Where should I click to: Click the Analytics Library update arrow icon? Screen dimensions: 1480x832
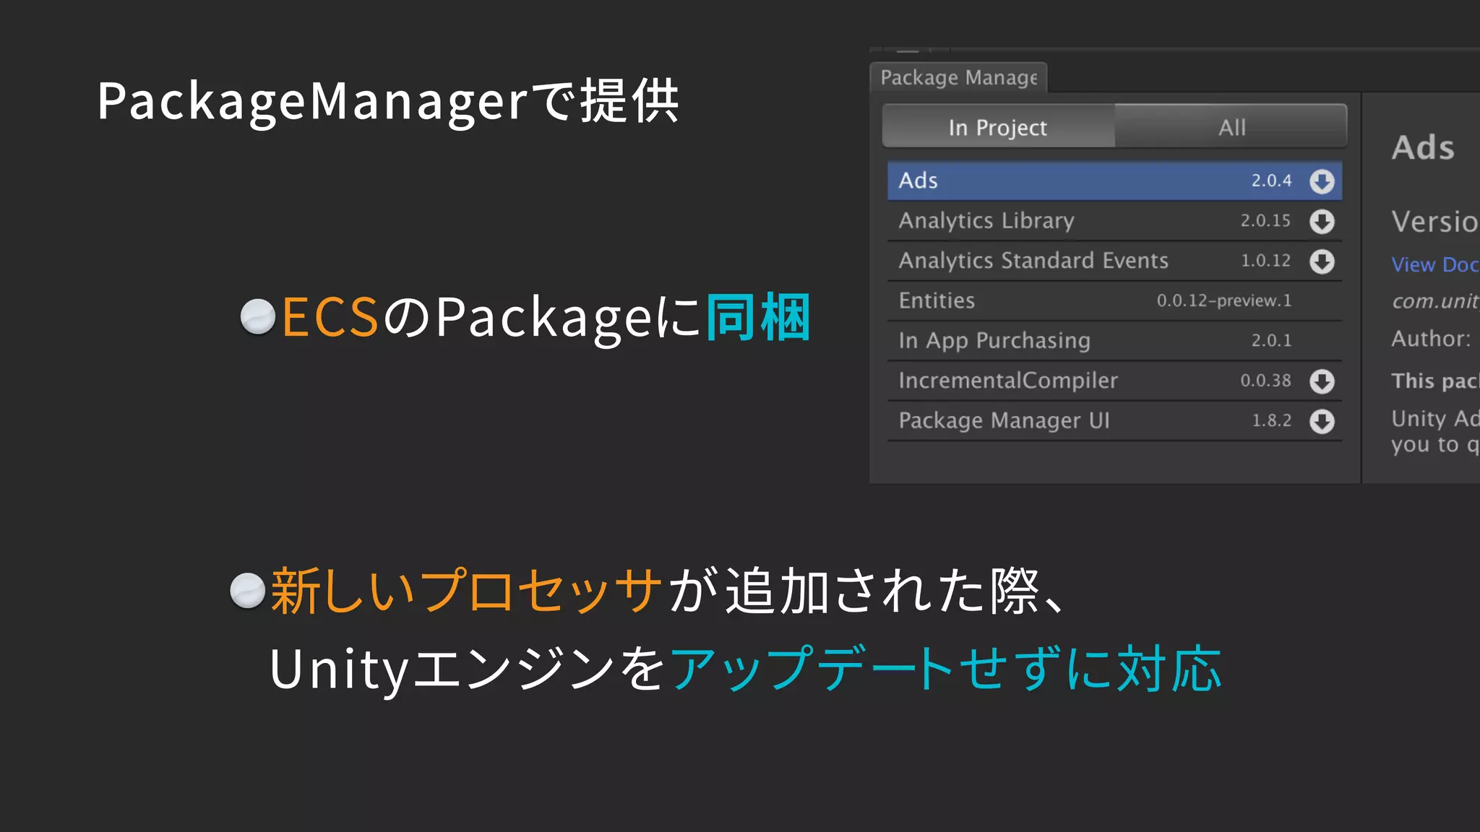(x=1322, y=221)
